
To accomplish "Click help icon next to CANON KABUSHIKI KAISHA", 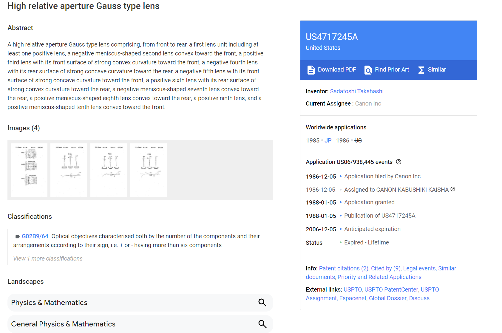I will 453,189.
